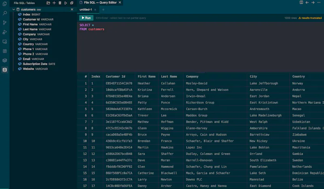Click the First Name results column header

pos(147,76)
